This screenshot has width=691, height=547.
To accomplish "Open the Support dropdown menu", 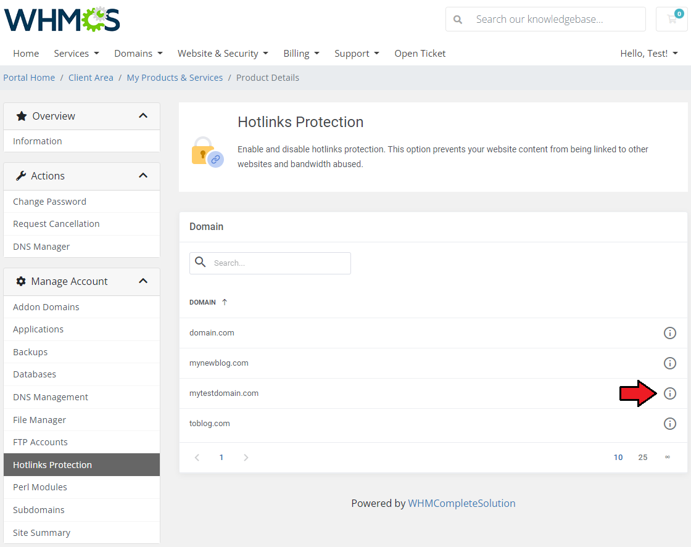I will 357,53.
